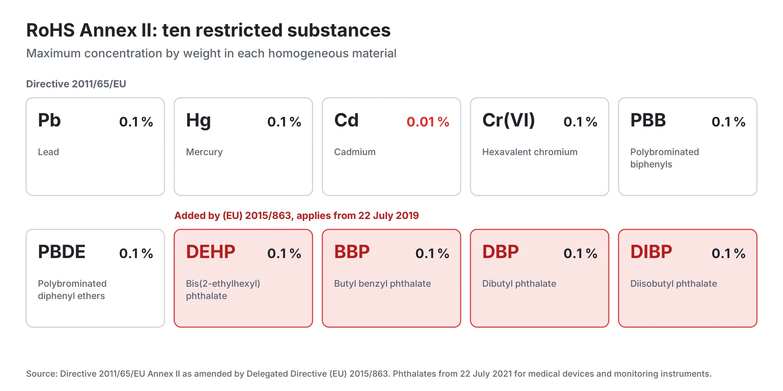Viewport: 783px width, 391px height.
Task: Click the 0.1% value on Pb card
Action: pos(136,122)
